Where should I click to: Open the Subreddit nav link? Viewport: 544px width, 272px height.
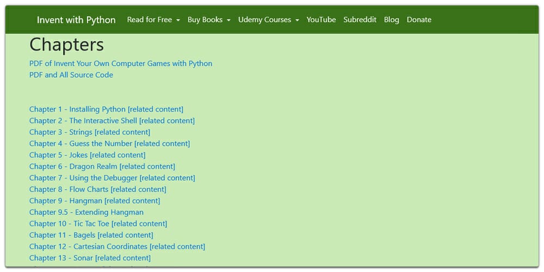click(x=360, y=20)
